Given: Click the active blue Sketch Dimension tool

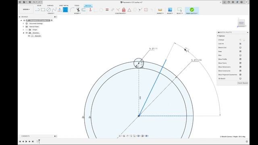Looking at the screenshot, I should [x=65, y=10].
